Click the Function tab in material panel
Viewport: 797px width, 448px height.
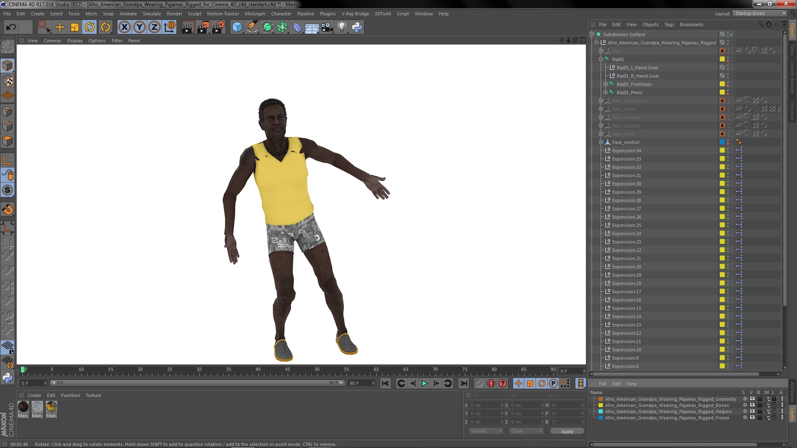click(69, 395)
